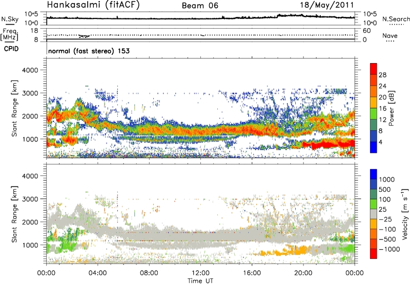Click the "20:00" time tick label

tap(303, 273)
